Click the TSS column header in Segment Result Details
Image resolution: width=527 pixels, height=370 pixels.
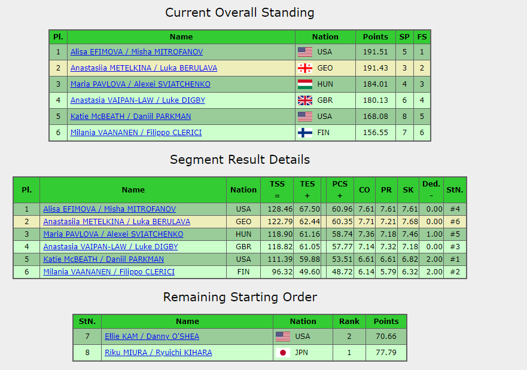277,190
